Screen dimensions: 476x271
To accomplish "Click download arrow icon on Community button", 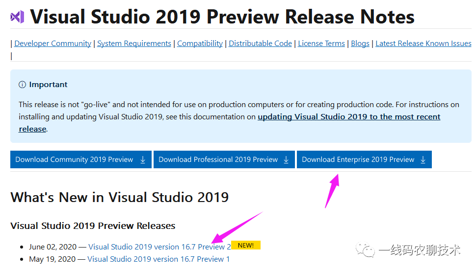I will click(143, 159).
